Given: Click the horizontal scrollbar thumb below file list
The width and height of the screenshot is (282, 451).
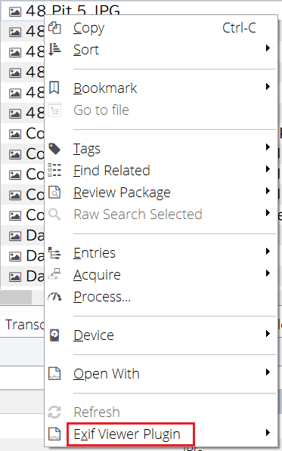Looking at the screenshot, I should pyautogui.click(x=16, y=297).
